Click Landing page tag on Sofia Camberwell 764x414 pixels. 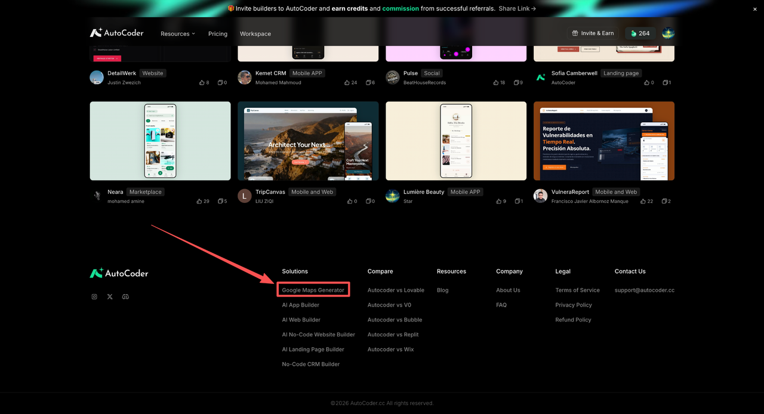point(621,73)
